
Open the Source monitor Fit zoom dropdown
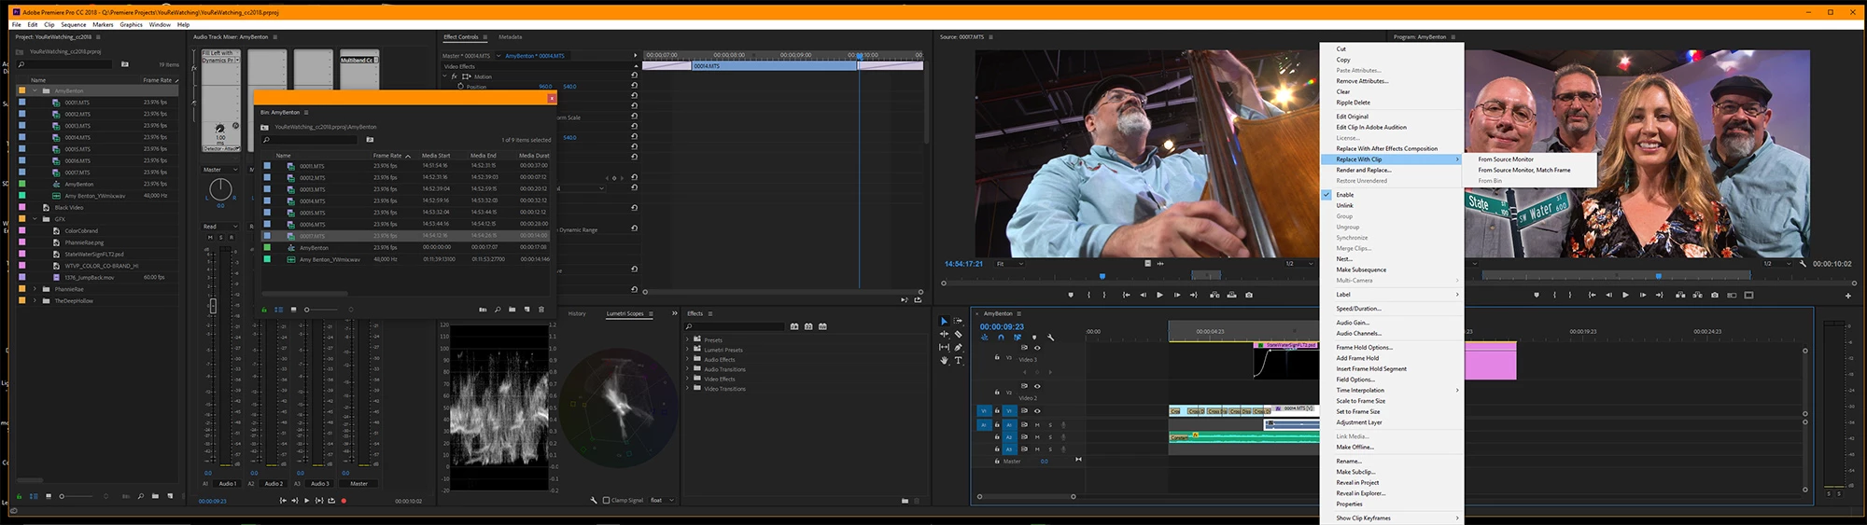(1010, 264)
